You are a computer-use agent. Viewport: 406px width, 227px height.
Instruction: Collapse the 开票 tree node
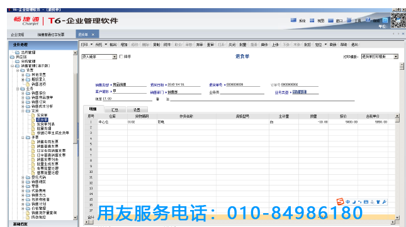tap(23, 138)
